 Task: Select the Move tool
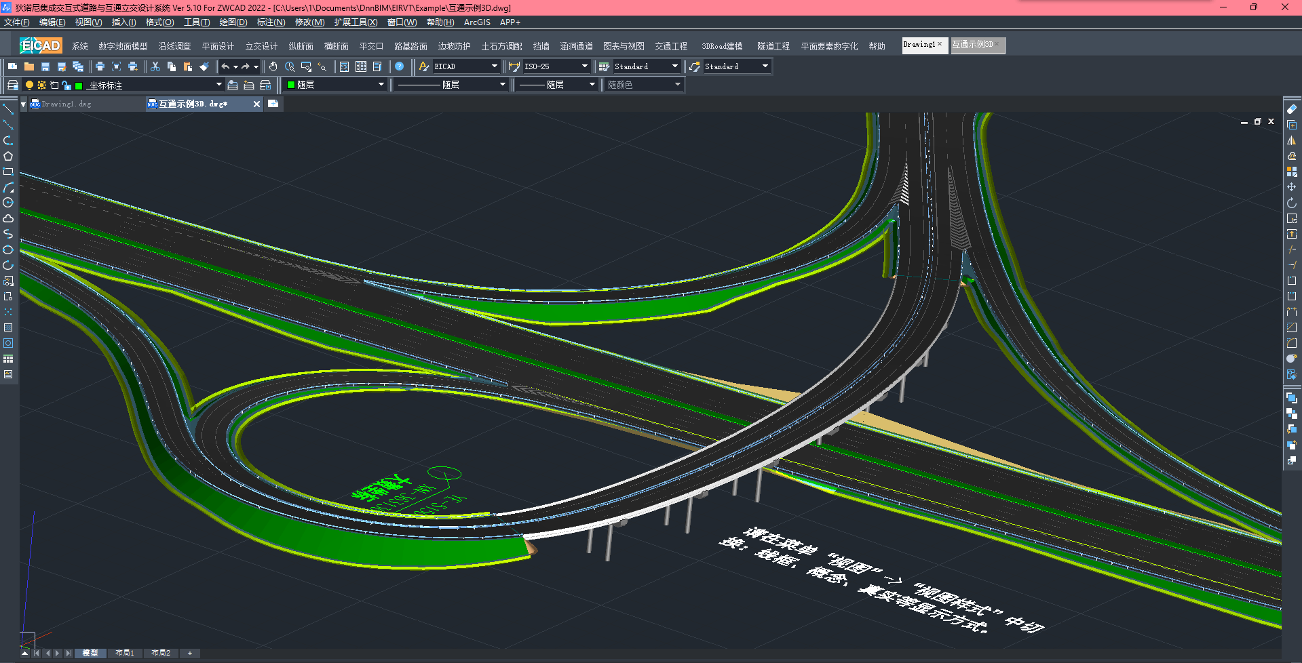pyautogui.click(x=1291, y=187)
